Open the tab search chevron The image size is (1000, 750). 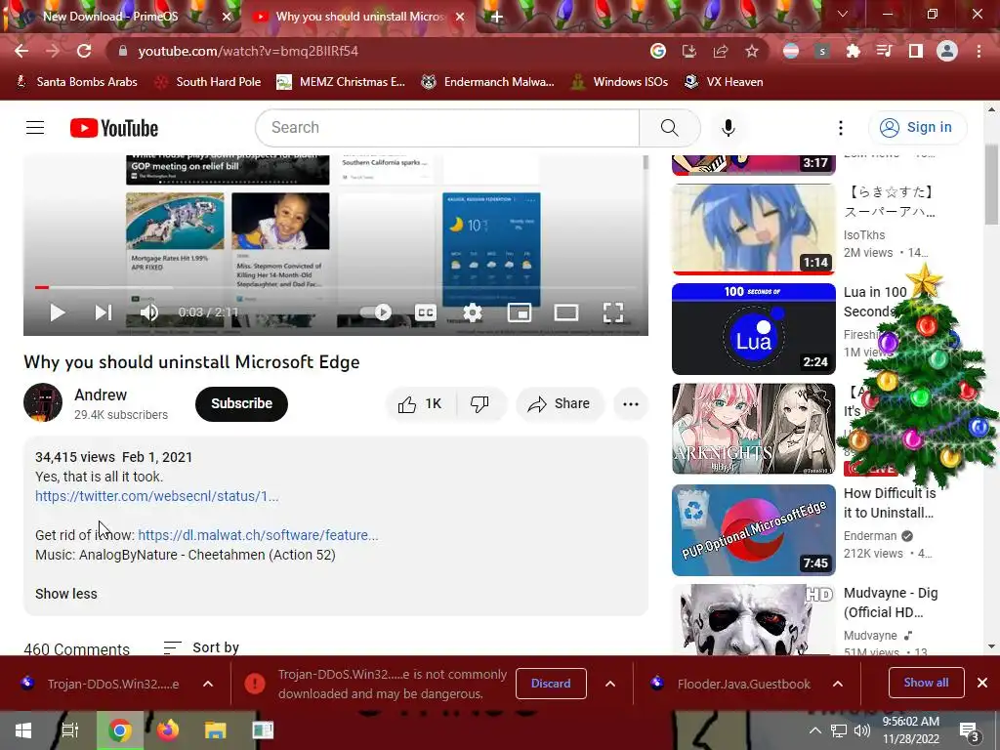click(843, 14)
